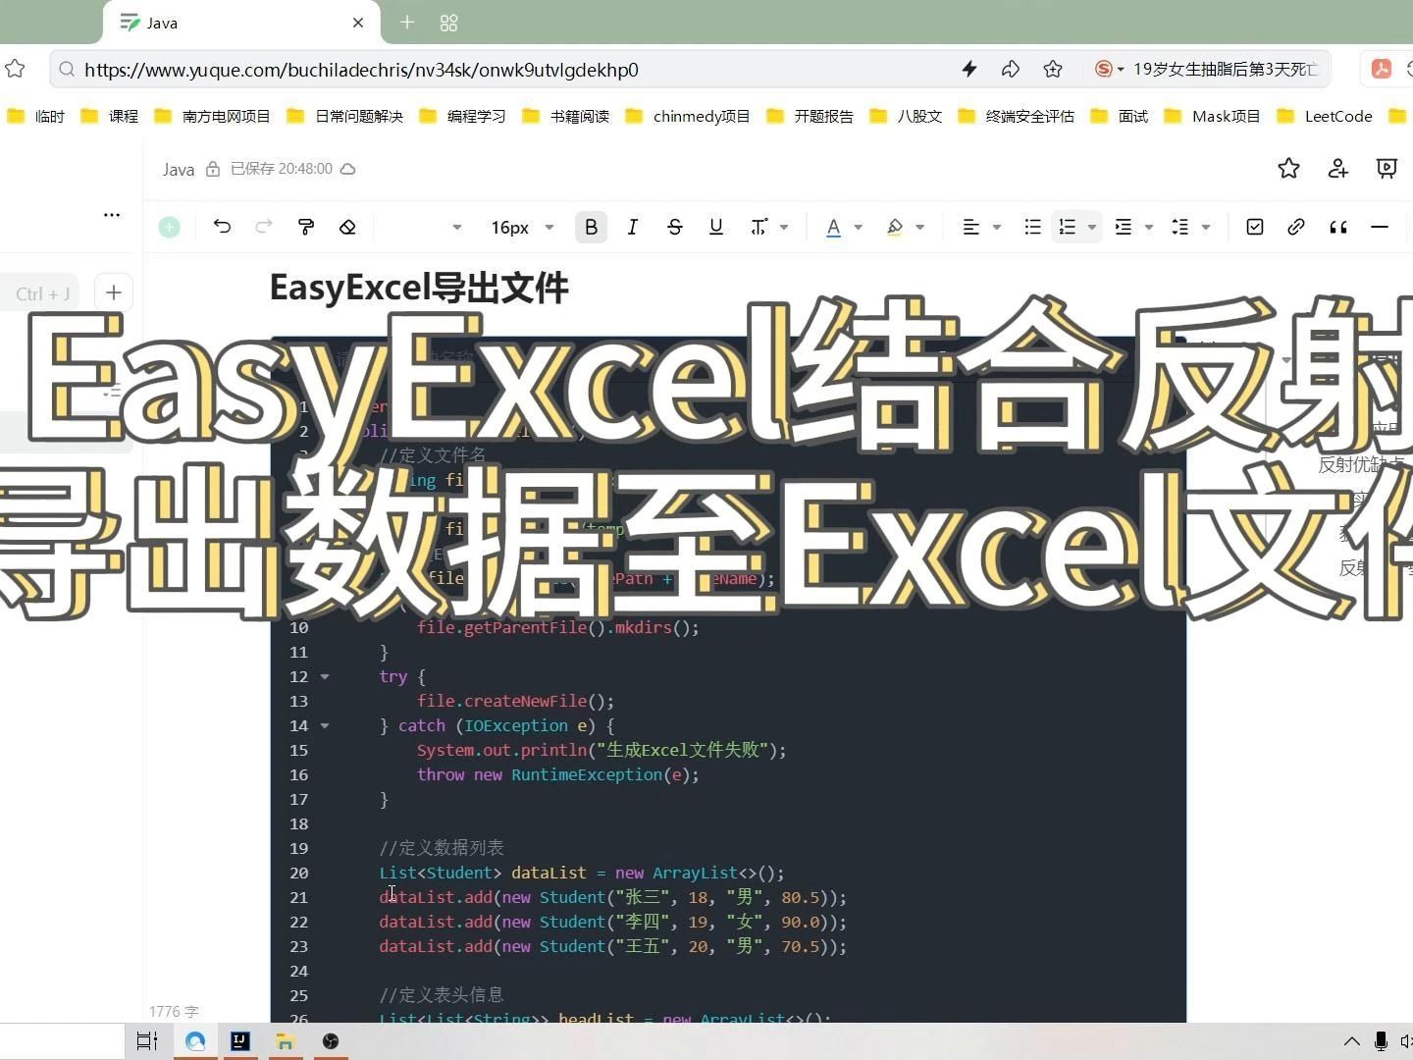Open a new browser tab
The width and height of the screenshot is (1413, 1060).
(407, 23)
